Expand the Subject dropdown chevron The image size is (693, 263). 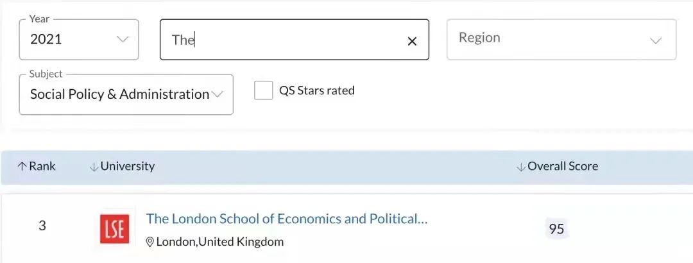[x=218, y=94]
